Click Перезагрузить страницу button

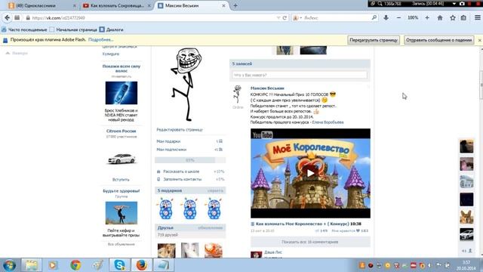[x=374, y=40]
